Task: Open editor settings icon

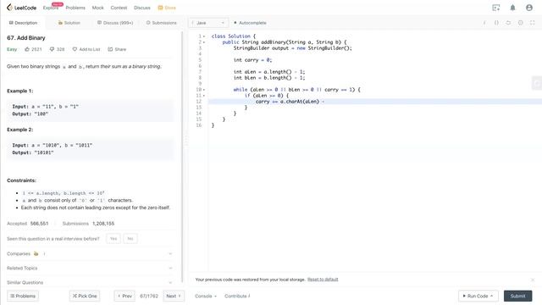Action: tap(520, 23)
